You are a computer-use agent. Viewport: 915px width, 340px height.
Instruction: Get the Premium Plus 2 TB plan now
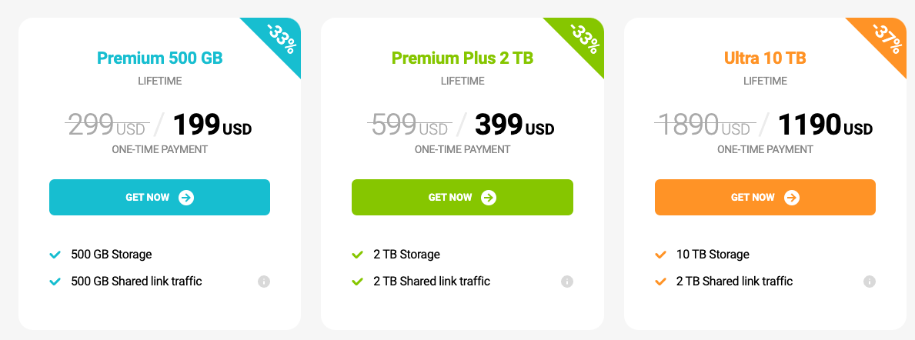[463, 197]
